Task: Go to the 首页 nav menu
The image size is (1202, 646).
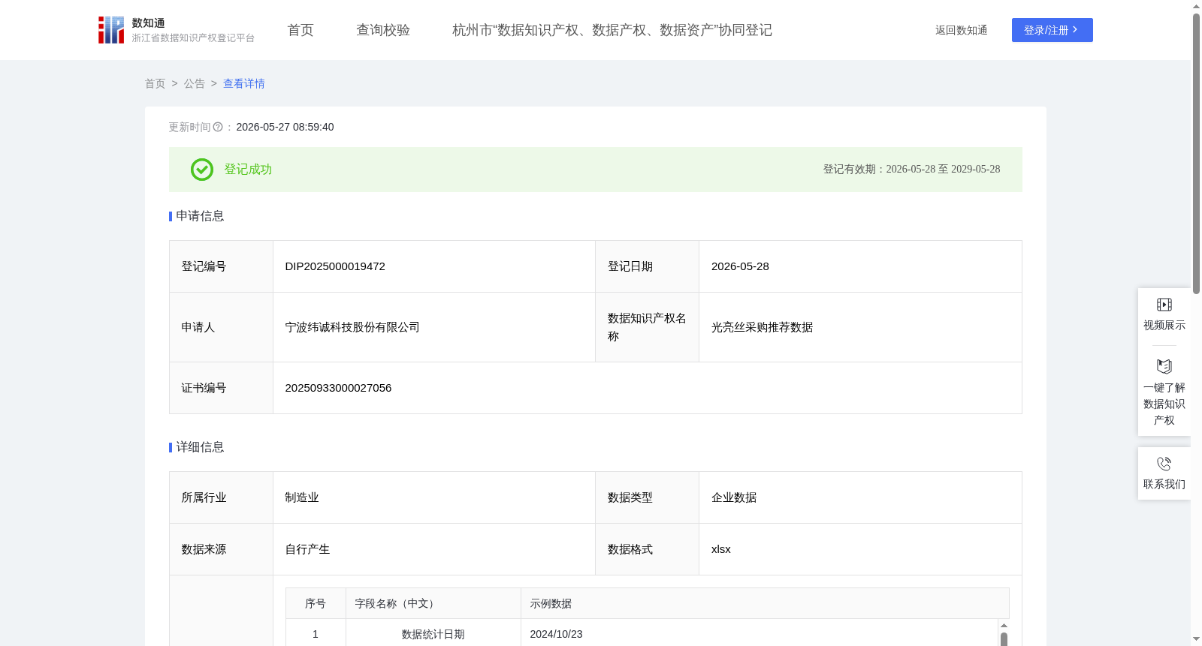Action: (x=300, y=30)
